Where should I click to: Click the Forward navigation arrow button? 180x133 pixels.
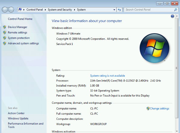(x=11, y=10)
